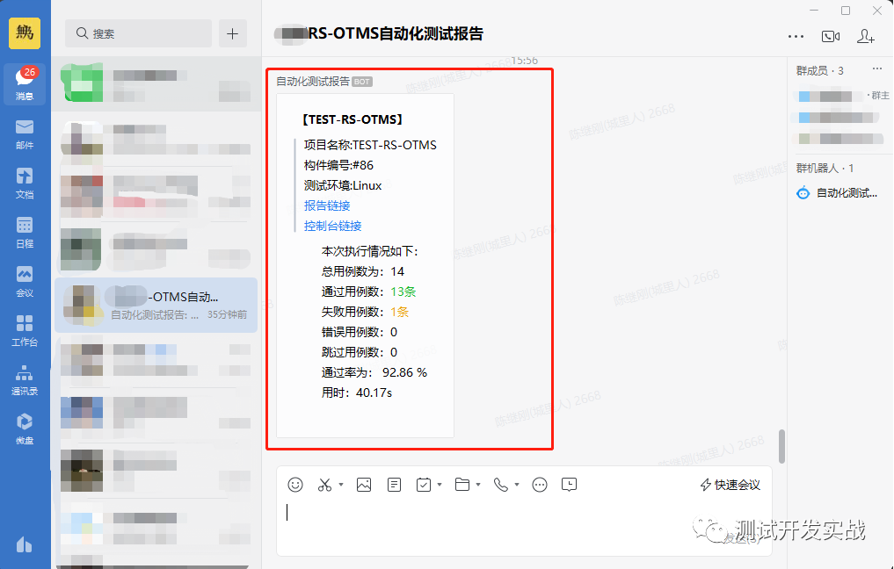Open the emoji picker in message toolbar

[295, 485]
